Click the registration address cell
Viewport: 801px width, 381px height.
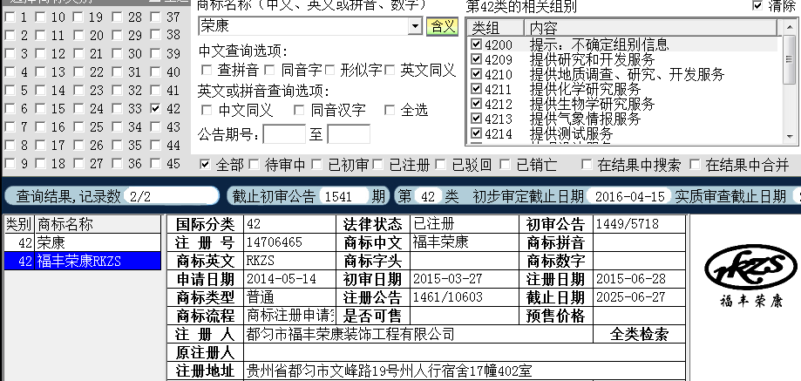click(465, 371)
